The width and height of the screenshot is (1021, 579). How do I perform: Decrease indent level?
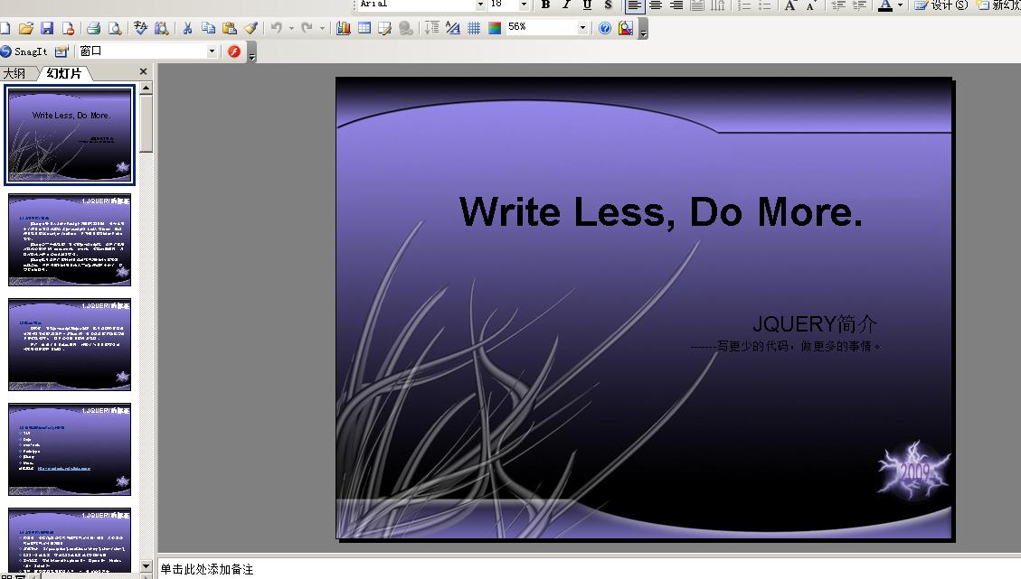(x=838, y=5)
